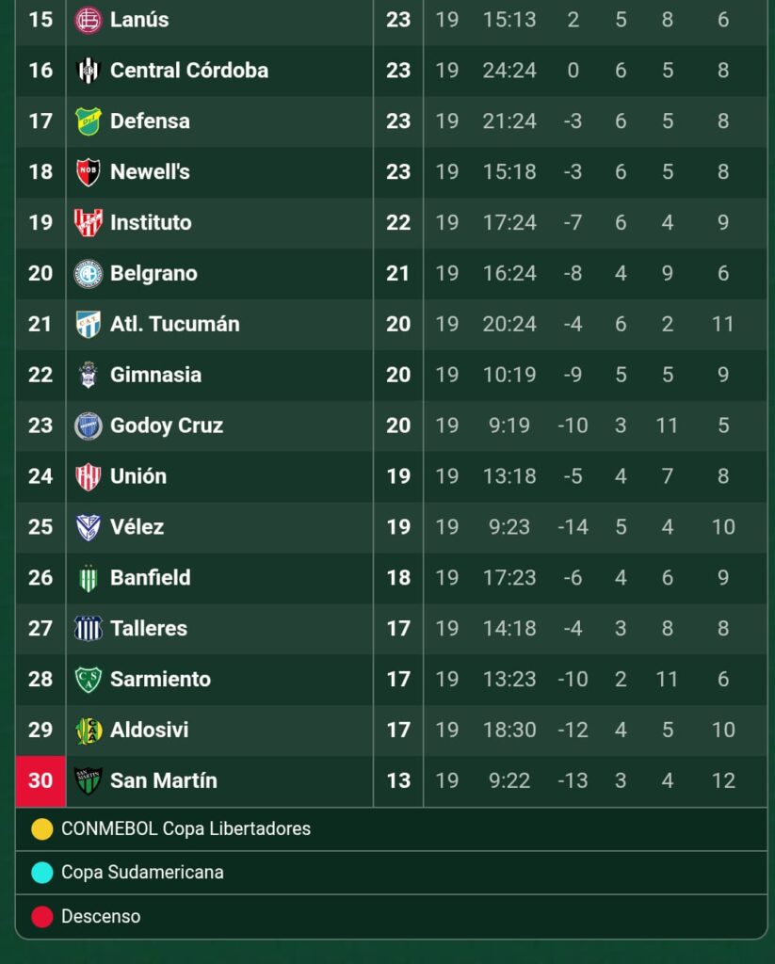Click the Banfield team name

(150, 577)
